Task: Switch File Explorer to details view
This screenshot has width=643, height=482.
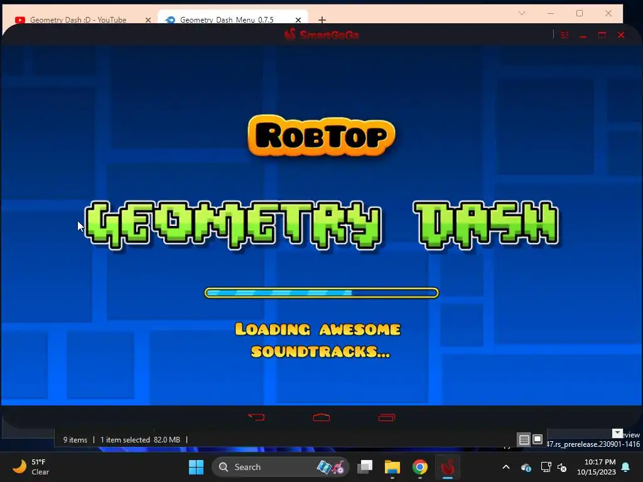Action: [x=524, y=440]
